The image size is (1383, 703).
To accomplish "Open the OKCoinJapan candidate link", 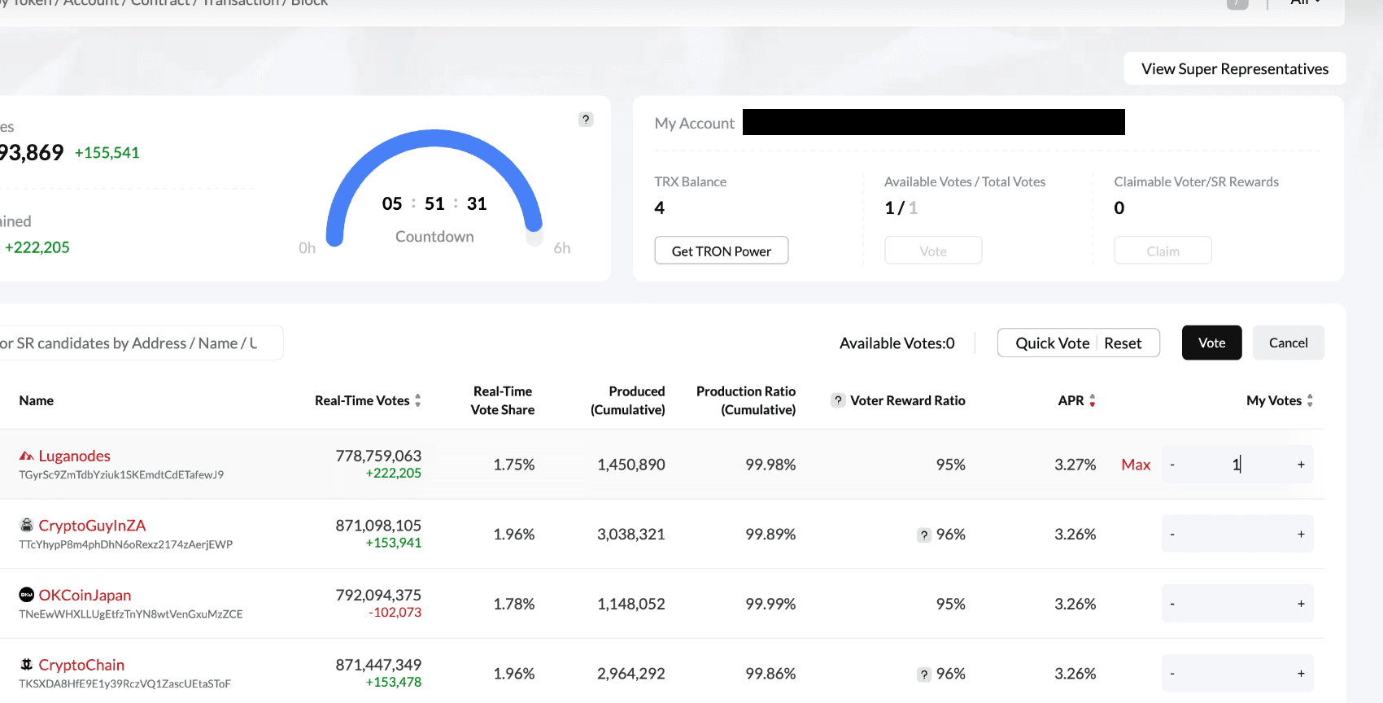I will [85, 596].
